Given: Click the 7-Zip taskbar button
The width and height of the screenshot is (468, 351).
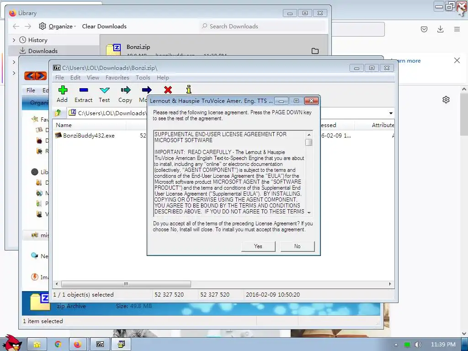Looking at the screenshot, I should (100, 344).
